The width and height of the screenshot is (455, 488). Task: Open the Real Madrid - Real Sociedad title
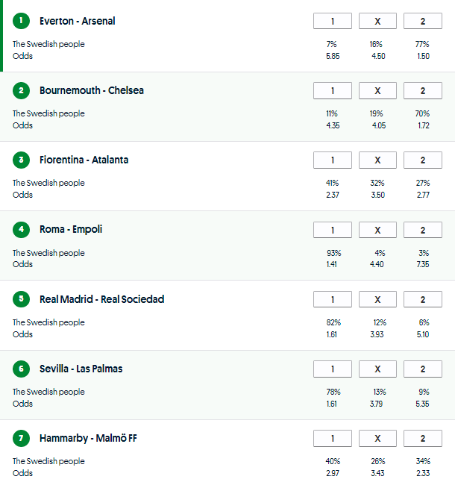tap(101, 299)
